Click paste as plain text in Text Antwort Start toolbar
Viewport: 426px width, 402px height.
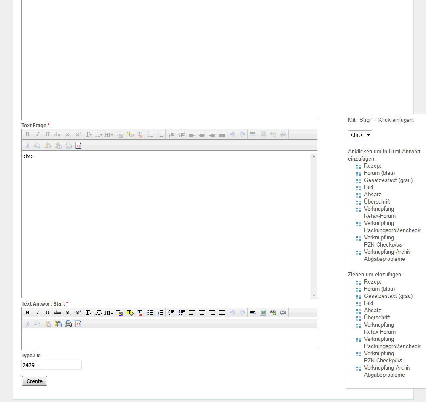click(x=58, y=324)
